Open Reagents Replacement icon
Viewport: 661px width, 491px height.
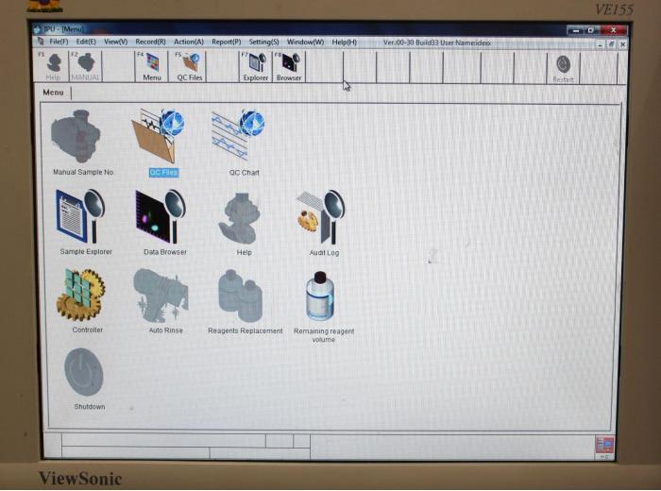coord(241,296)
